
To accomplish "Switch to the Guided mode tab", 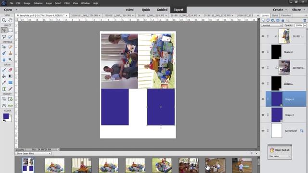I will (x=162, y=10).
